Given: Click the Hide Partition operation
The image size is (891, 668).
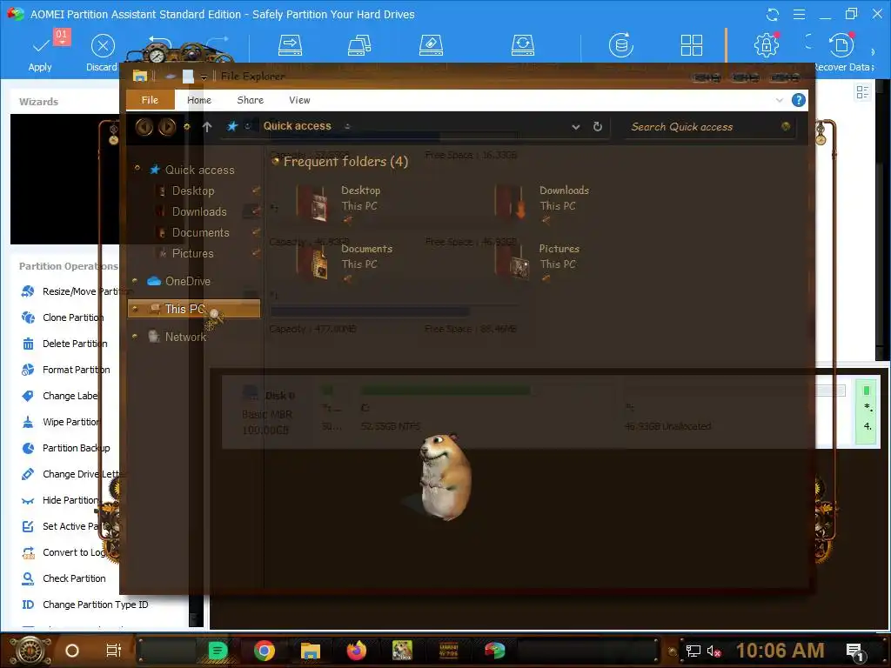Looking at the screenshot, I should coord(60,500).
